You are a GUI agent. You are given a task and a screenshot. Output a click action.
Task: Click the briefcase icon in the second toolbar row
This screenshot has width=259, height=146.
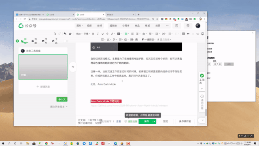point(136,40)
